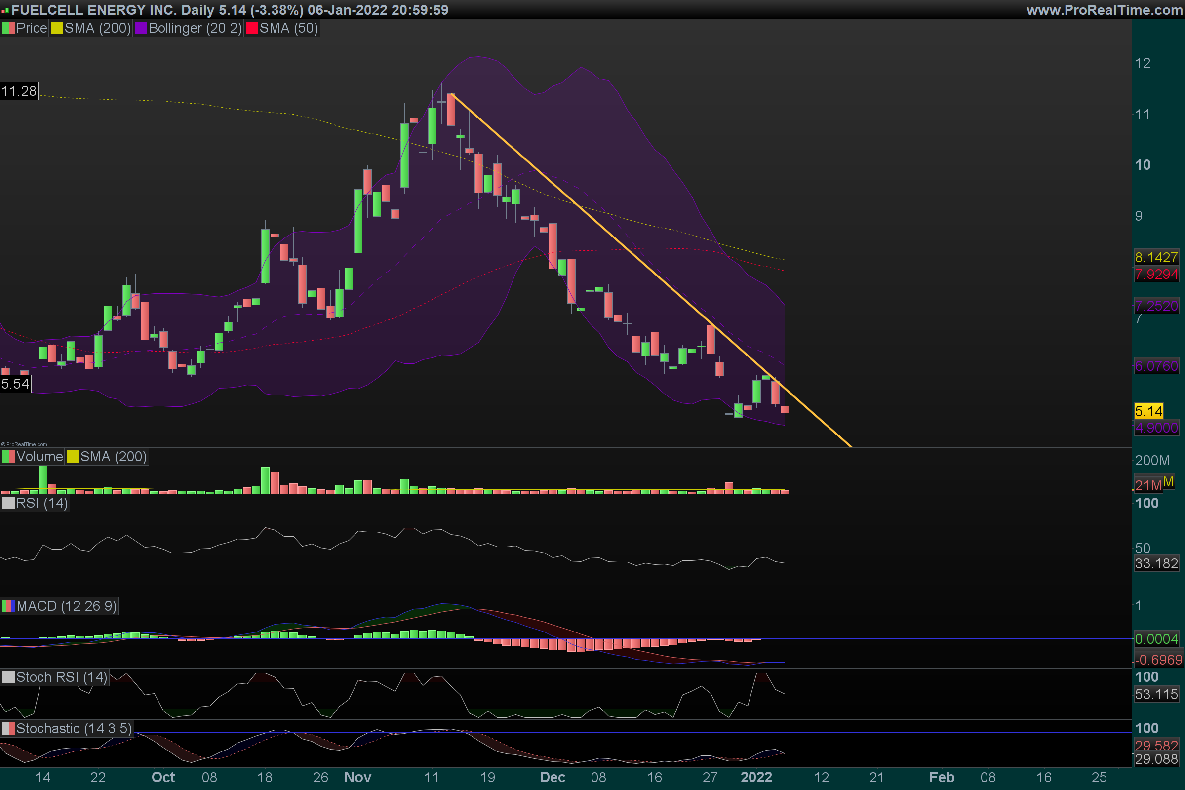Click the MACD (12 26 9) indicator icon

[x=8, y=606]
